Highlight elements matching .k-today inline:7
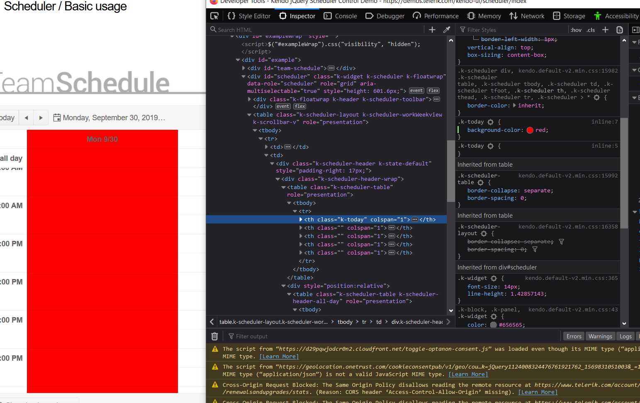Image resolution: width=640 pixels, height=403 pixels. point(491,122)
